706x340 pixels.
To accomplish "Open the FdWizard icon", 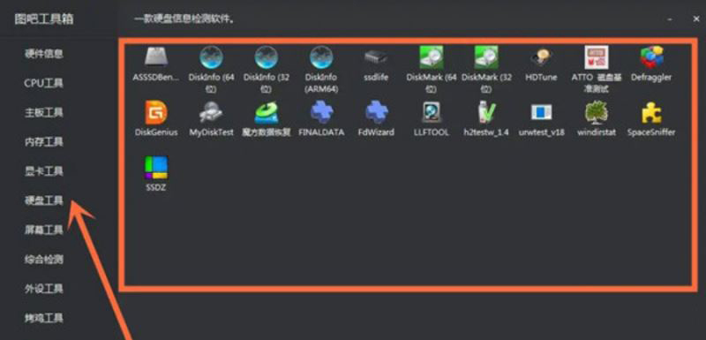I will (376, 112).
